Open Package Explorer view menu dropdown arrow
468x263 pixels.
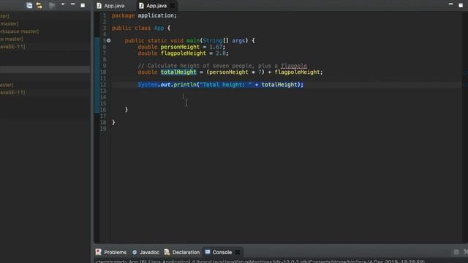(x=63, y=5)
